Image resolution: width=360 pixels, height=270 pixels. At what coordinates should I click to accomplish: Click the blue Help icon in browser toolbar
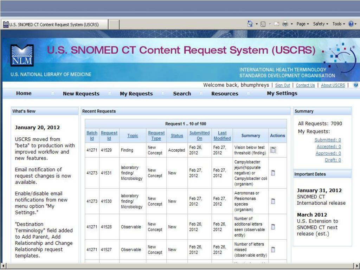(x=351, y=24)
